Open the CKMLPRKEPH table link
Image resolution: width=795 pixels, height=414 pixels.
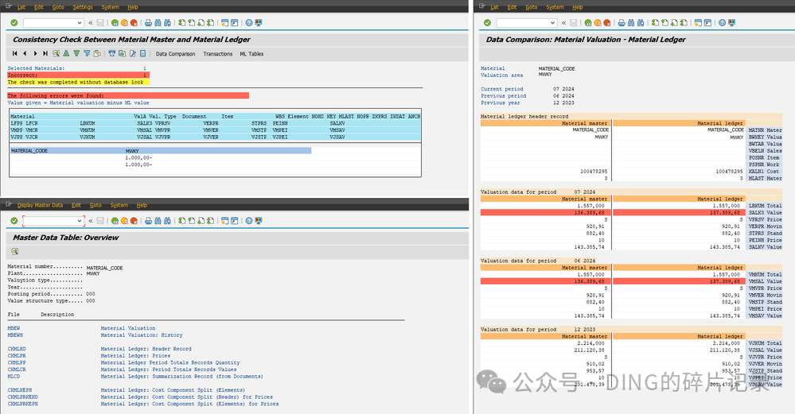23,404
